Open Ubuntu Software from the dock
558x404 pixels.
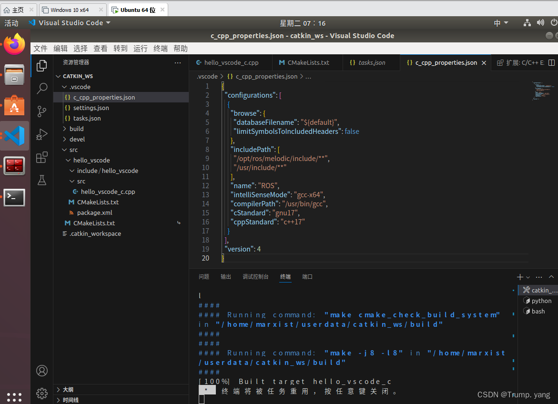point(14,105)
